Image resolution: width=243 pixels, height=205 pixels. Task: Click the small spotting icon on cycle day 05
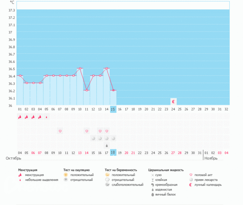[x=47, y=117]
